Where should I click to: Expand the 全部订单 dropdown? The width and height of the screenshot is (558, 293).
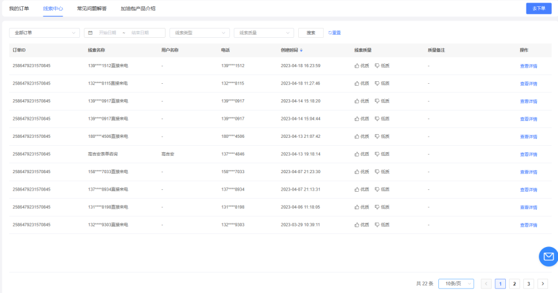click(x=45, y=33)
